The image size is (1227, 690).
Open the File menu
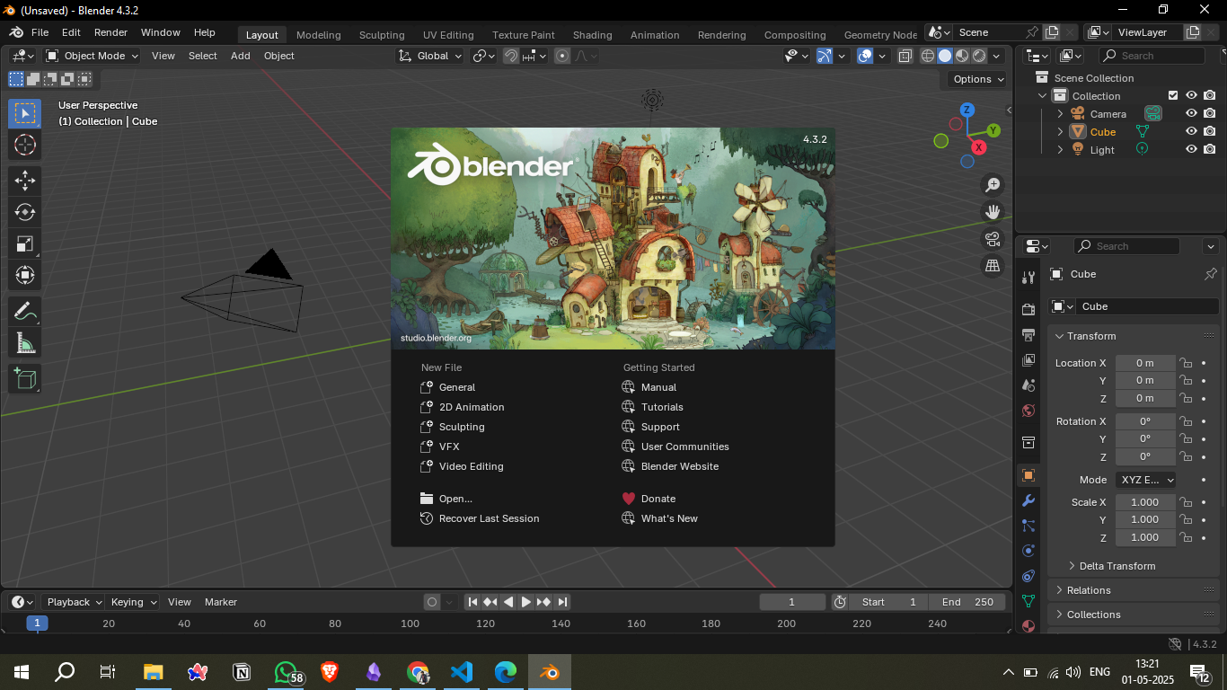tap(40, 32)
